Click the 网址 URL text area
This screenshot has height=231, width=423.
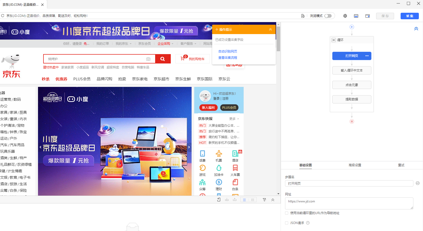pos(349,203)
